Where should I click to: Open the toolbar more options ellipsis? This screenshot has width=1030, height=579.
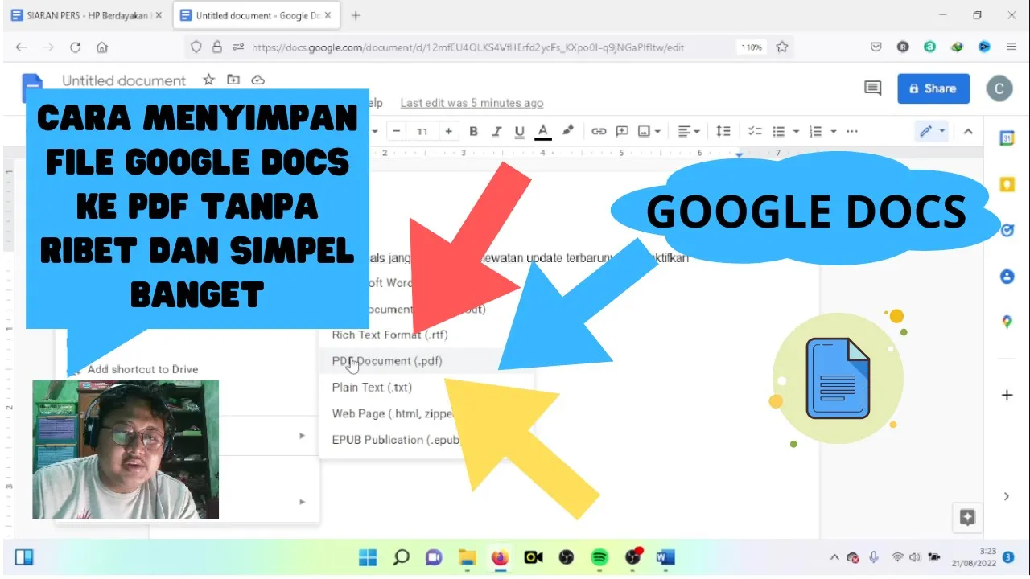click(852, 131)
